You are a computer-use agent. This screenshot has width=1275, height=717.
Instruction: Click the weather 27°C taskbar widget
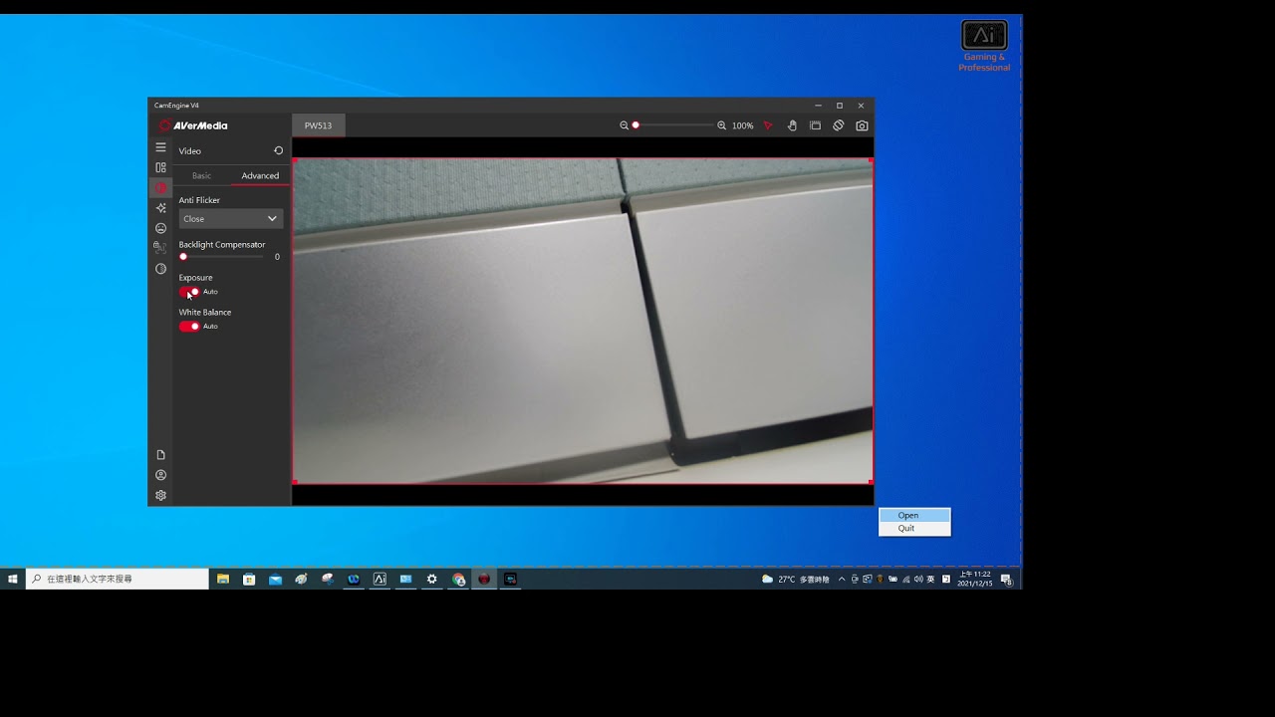(795, 579)
